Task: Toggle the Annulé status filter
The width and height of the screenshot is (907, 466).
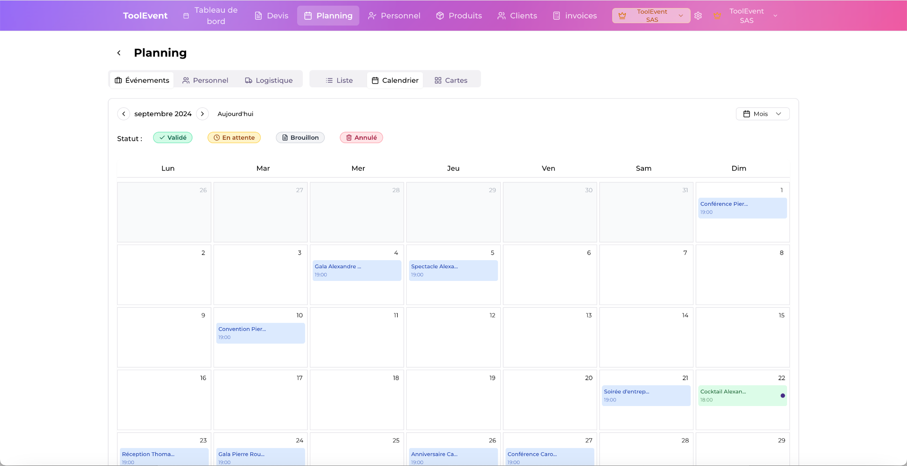Action: 361,137
